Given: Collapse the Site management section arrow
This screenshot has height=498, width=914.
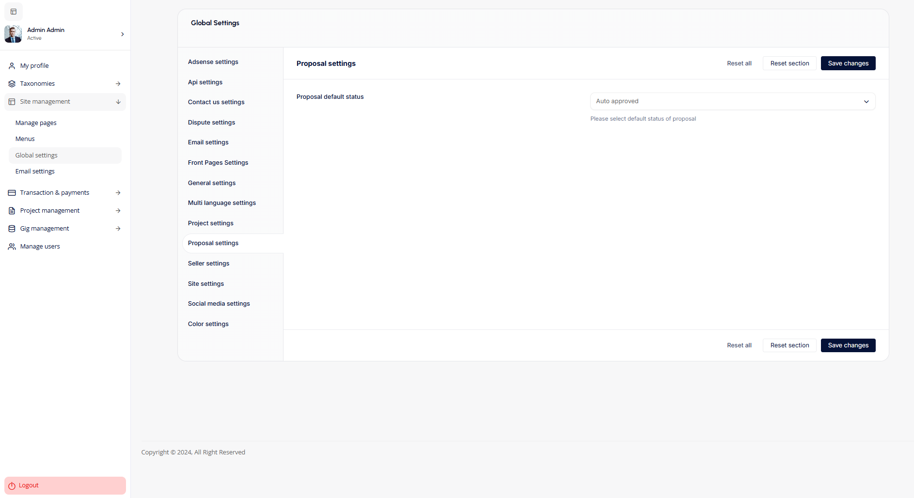Looking at the screenshot, I should (x=118, y=102).
